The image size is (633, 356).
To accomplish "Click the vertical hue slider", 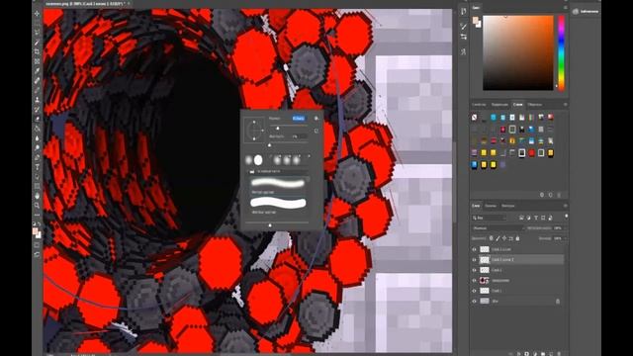I will click(561, 52).
